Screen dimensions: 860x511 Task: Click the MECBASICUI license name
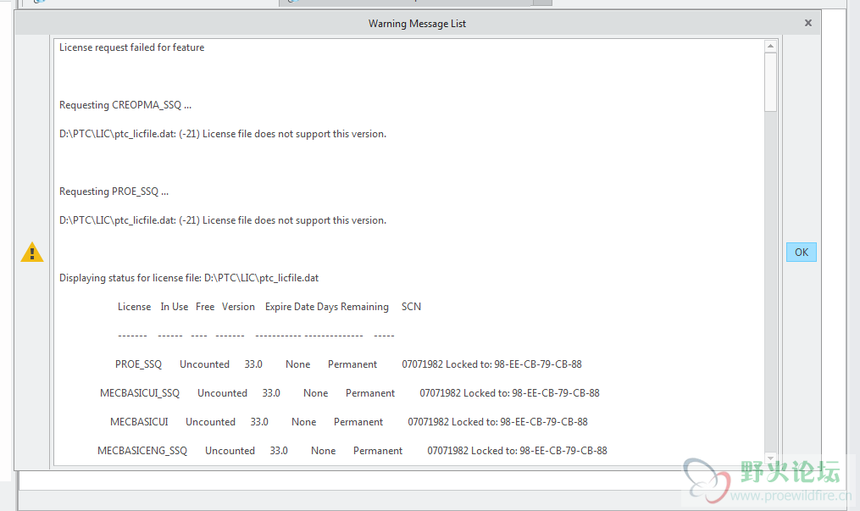[139, 422]
